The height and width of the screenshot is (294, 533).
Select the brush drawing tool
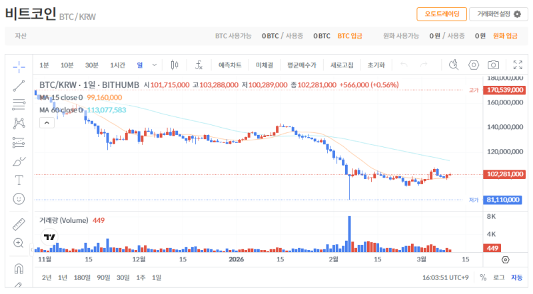[x=19, y=161]
